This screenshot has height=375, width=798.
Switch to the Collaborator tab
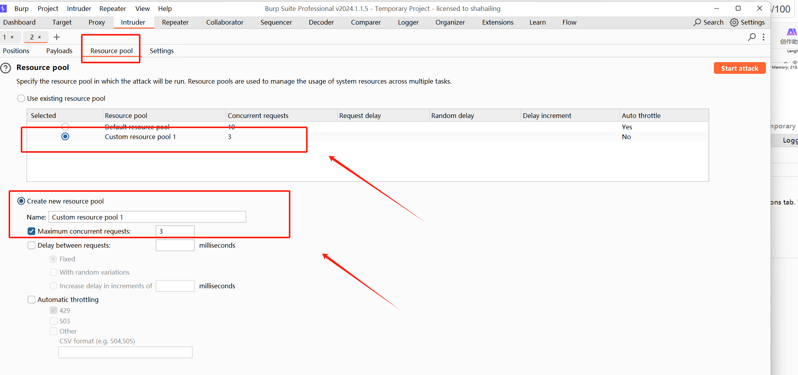click(225, 22)
